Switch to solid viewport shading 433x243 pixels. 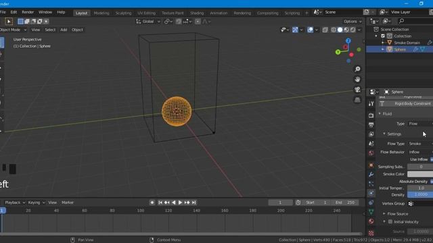340,30
